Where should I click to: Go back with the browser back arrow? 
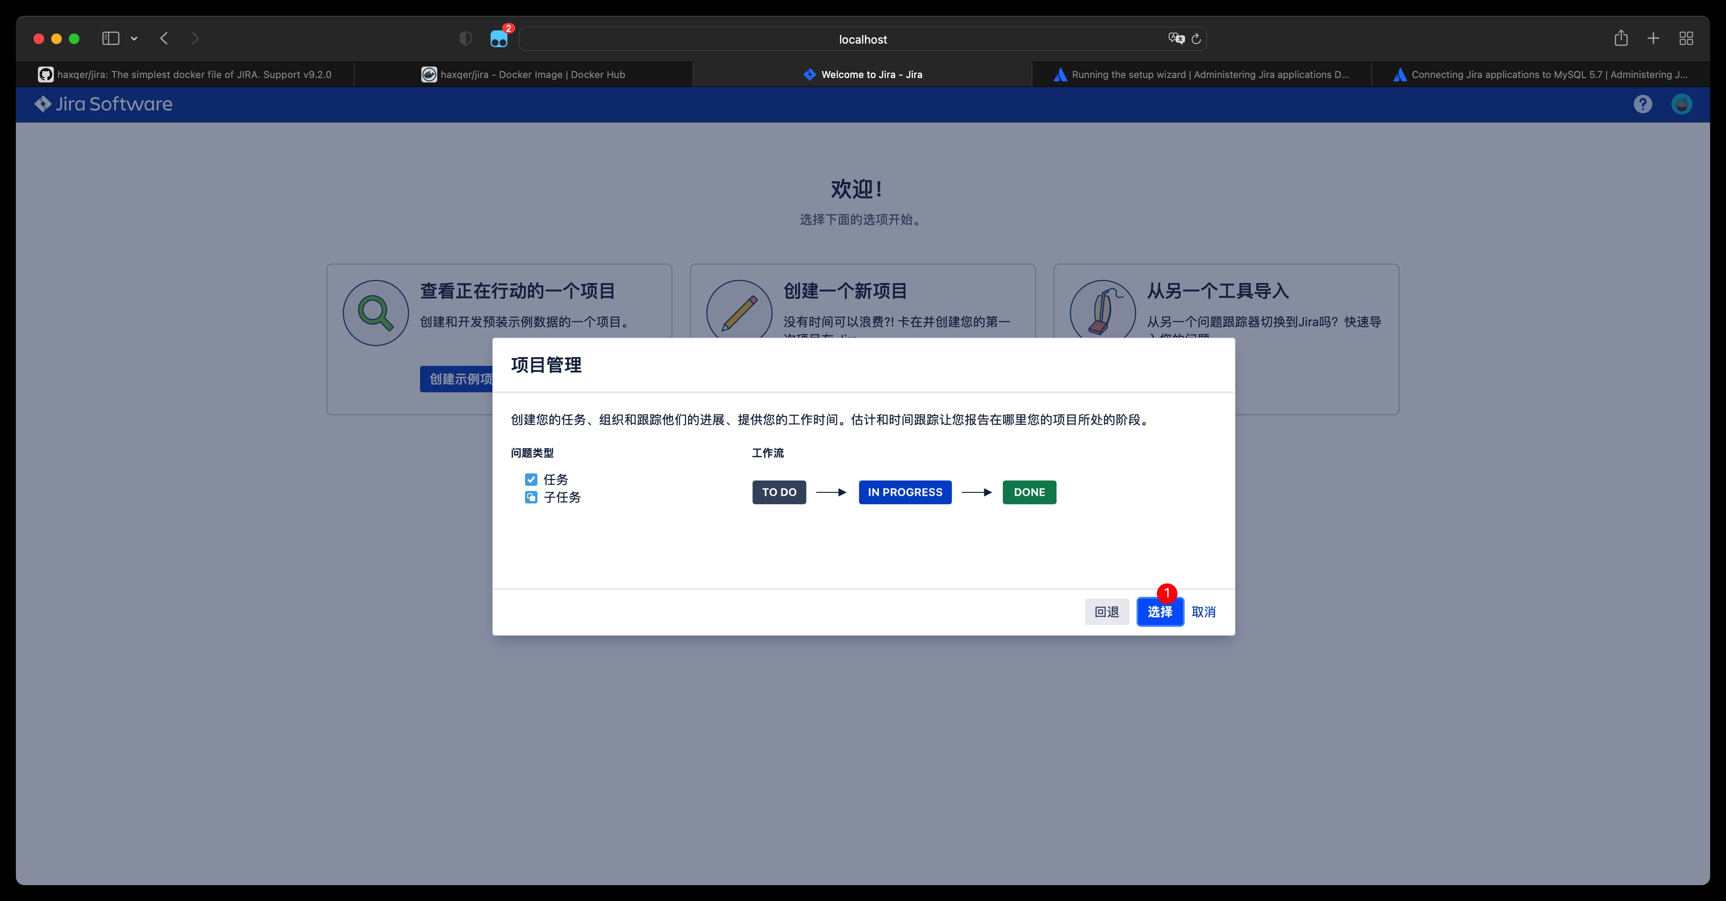(164, 39)
